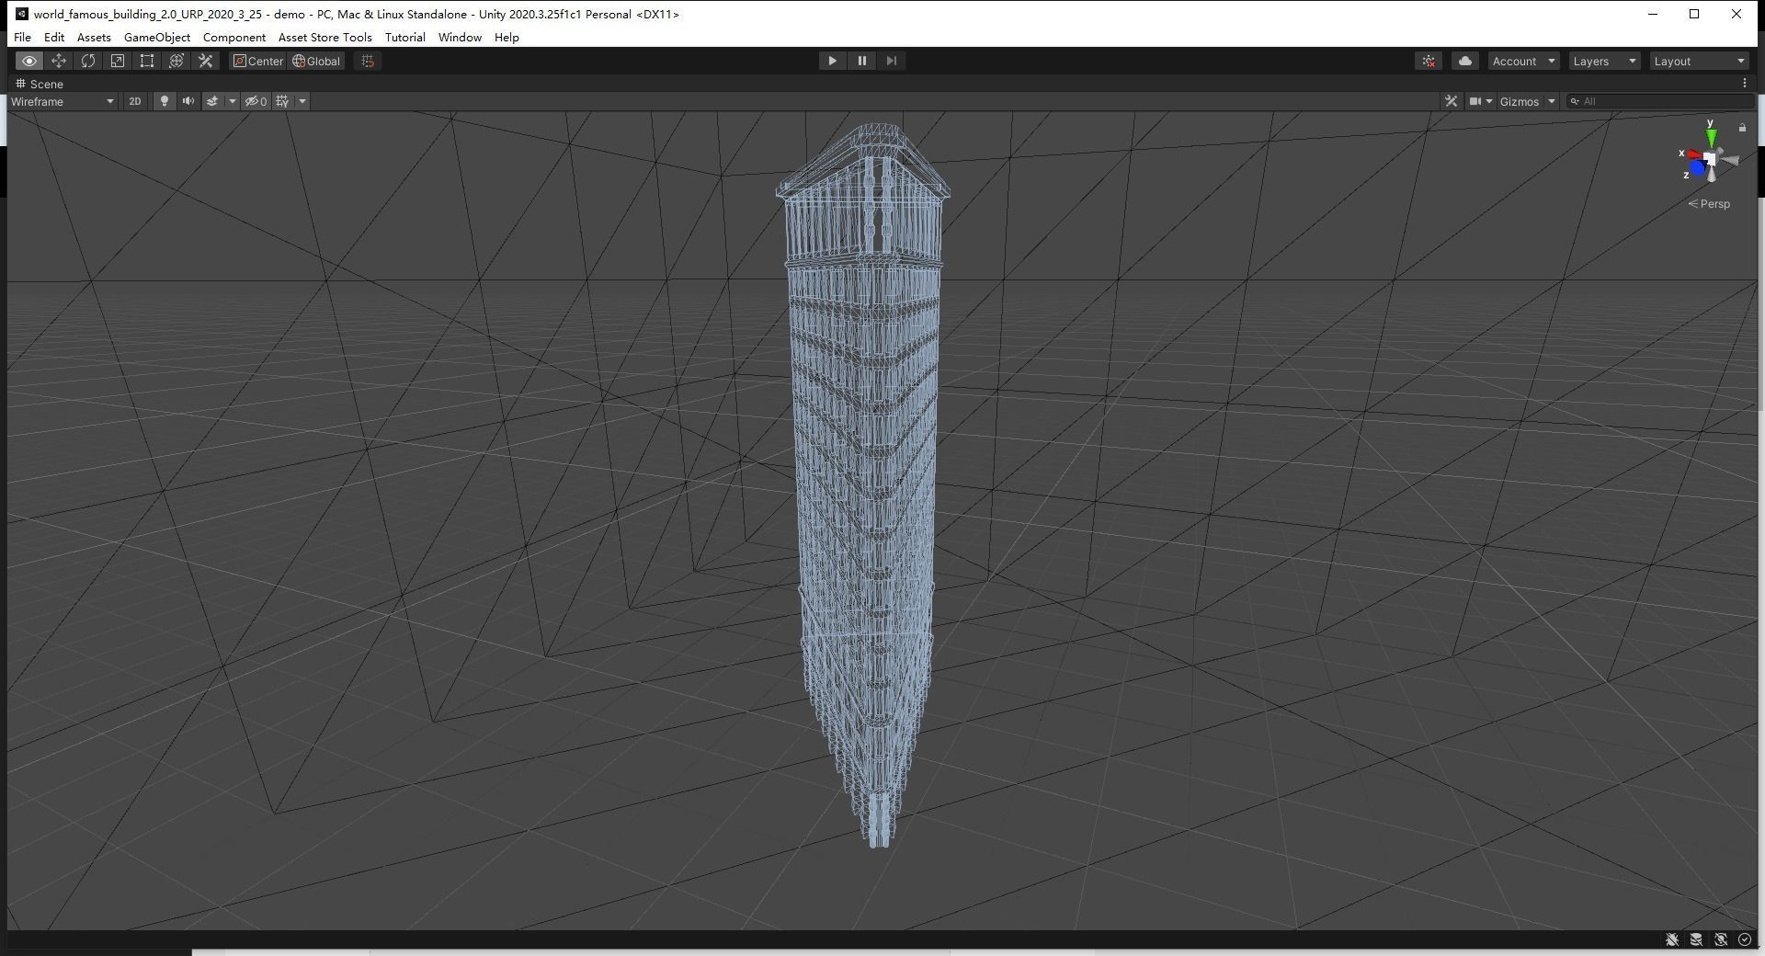Click the blue Z axis cone on the gizmo
This screenshot has width=1765, height=956.
click(x=1698, y=169)
